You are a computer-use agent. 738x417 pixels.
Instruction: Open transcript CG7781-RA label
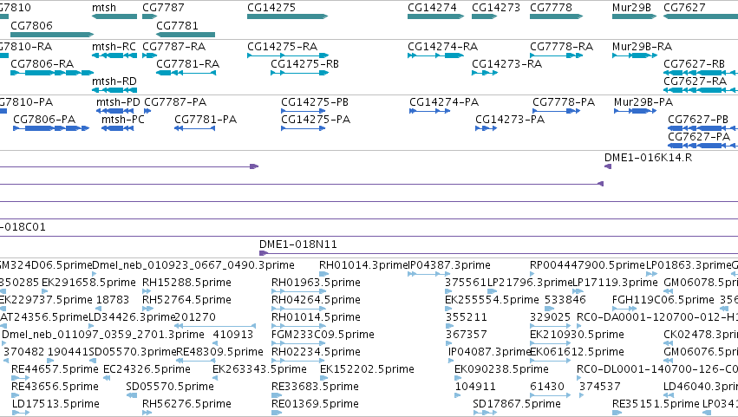point(188,63)
